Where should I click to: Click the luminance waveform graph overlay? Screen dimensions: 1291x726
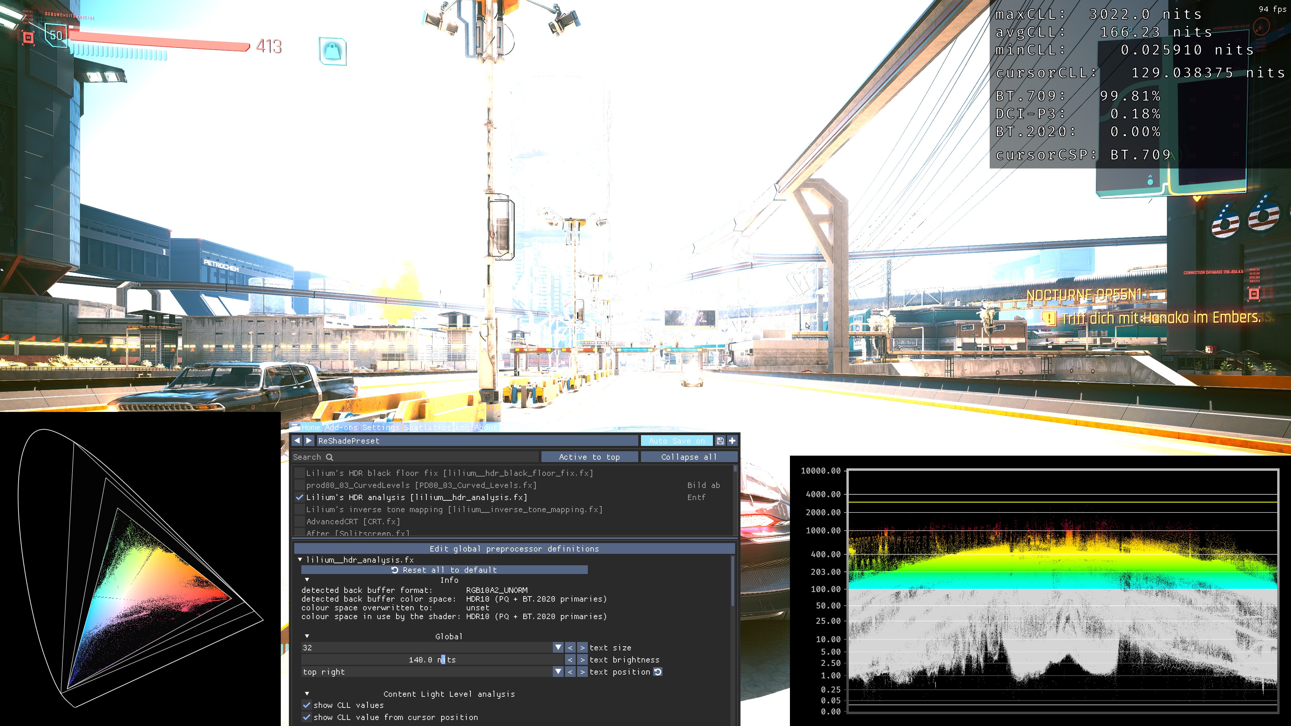click(1040, 591)
